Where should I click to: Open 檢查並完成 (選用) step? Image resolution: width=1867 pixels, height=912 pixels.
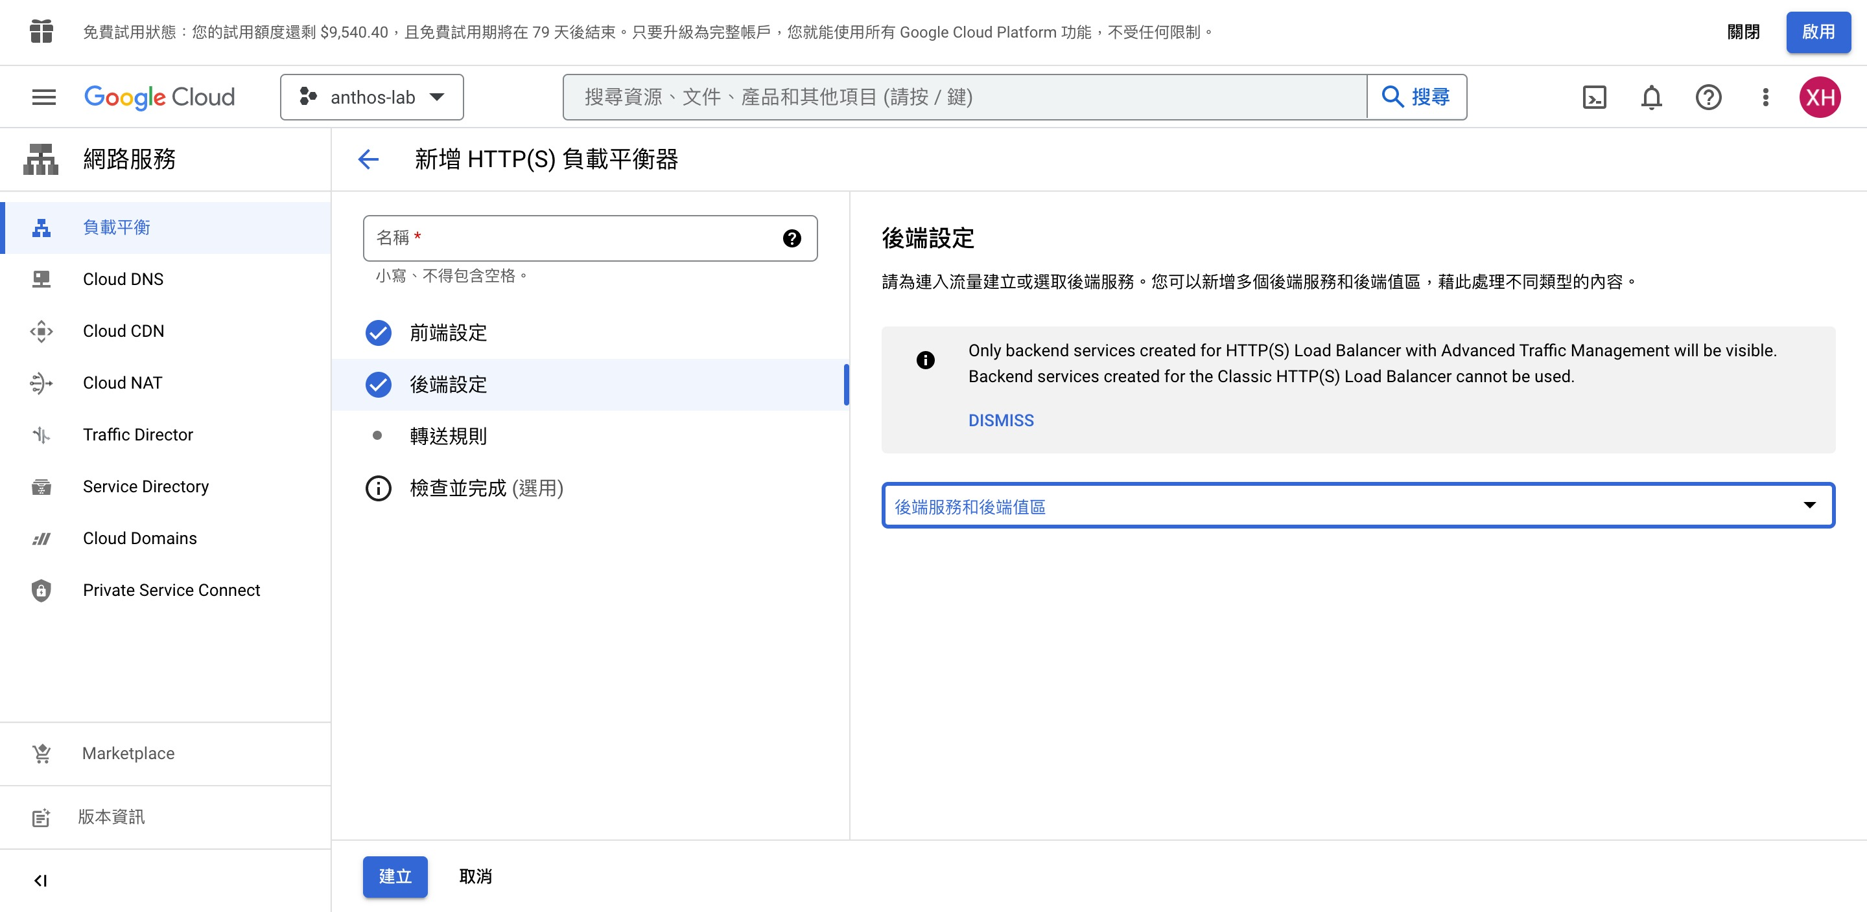(486, 488)
